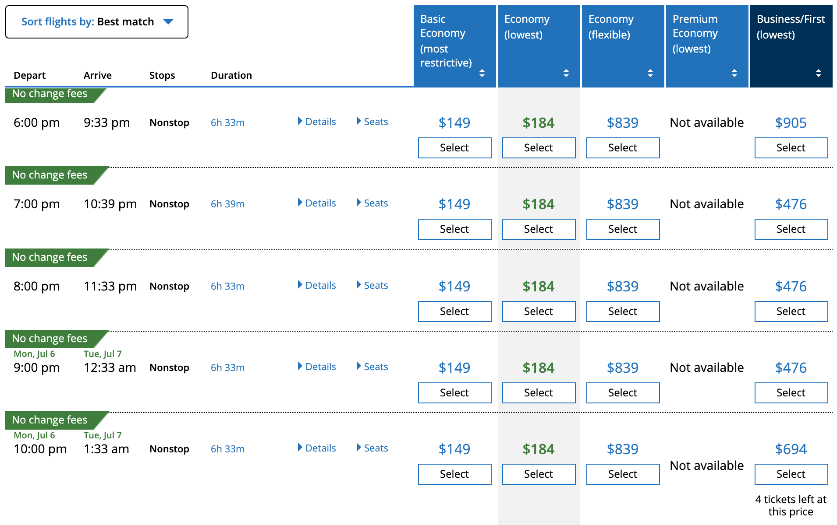Select $839 flexible Economy on 10:00 pm flight

point(623,474)
